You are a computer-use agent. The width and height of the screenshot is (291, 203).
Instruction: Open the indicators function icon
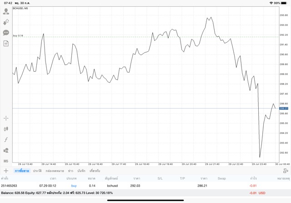[6, 139]
